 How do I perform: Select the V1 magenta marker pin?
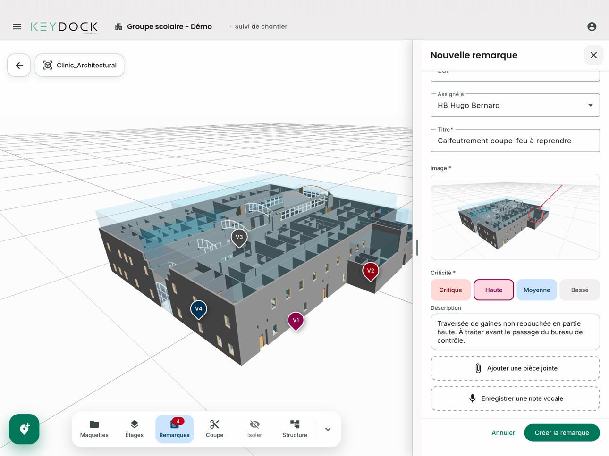click(296, 321)
